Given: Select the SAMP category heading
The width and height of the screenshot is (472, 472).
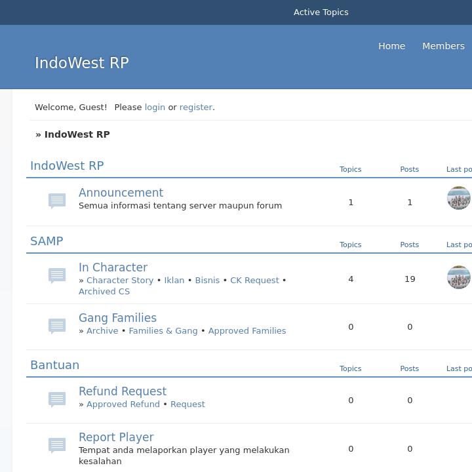Looking at the screenshot, I should pyautogui.click(x=47, y=241).
